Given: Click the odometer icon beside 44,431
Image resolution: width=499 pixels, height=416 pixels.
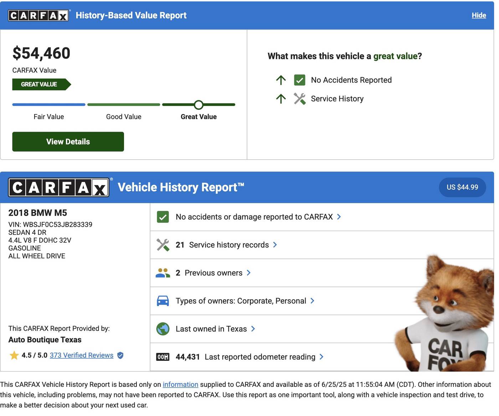Looking at the screenshot, I should pyautogui.click(x=163, y=357).
